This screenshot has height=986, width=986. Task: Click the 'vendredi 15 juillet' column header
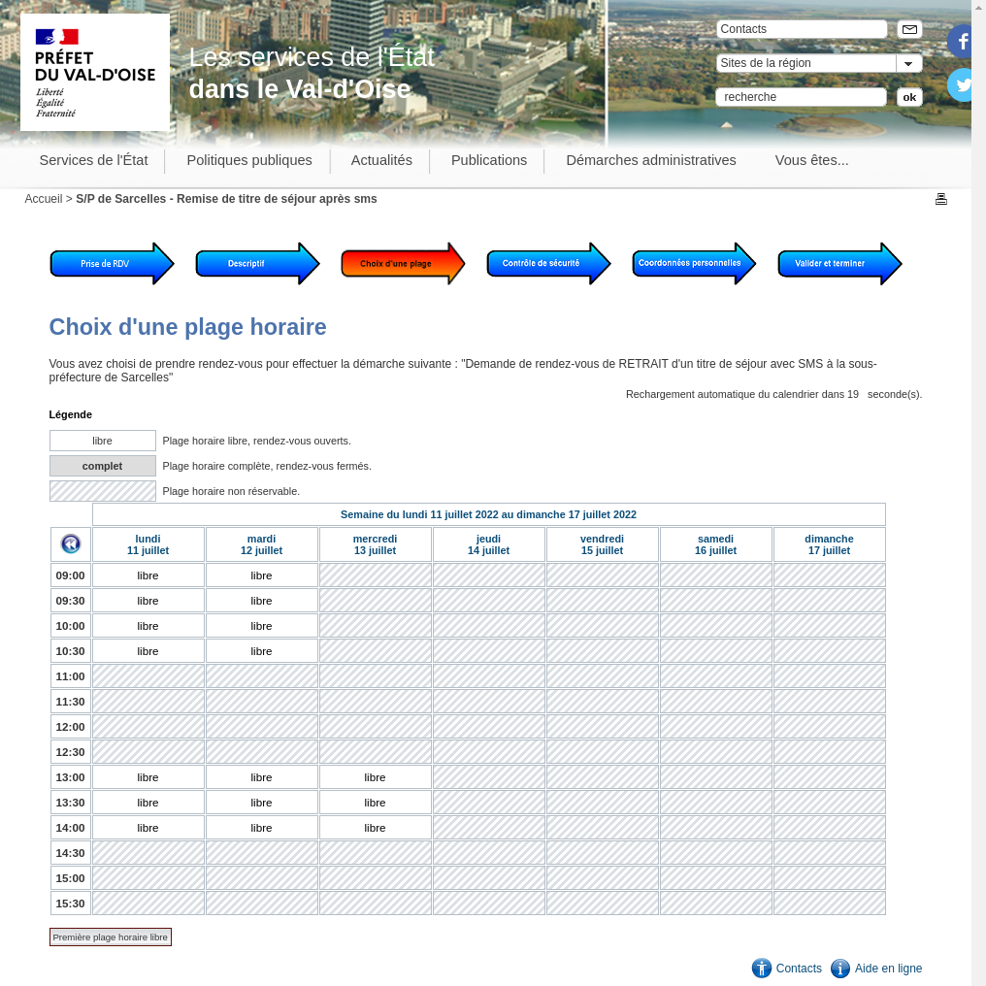point(603,544)
